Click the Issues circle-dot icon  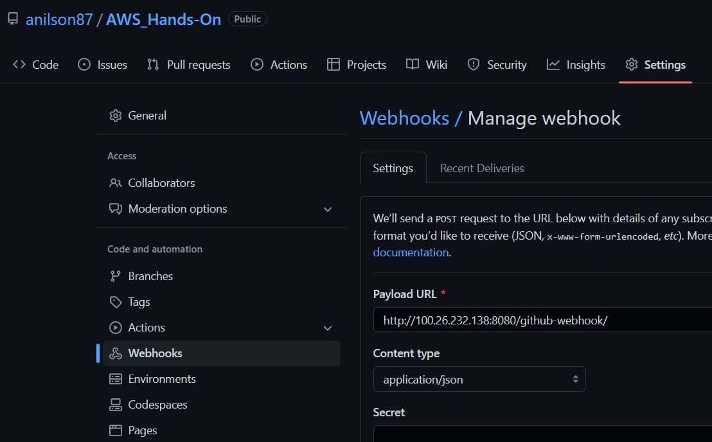(x=84, y=64)
